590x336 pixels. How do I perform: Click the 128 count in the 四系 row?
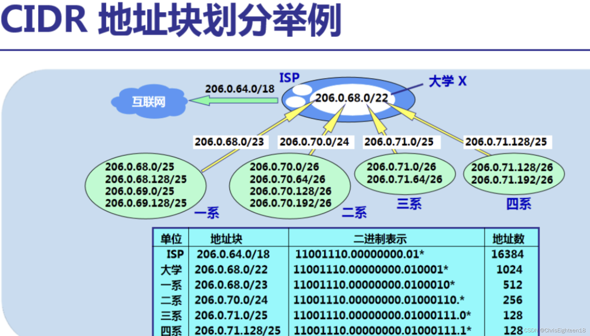[x=513, y=331]
